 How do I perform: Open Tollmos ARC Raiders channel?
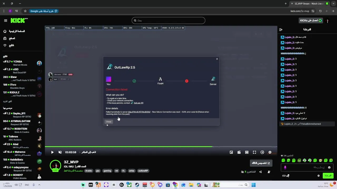(x=22, y=138)
